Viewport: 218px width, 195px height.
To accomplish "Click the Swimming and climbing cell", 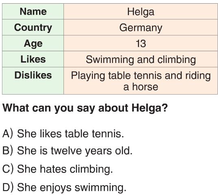I will 141,59.
